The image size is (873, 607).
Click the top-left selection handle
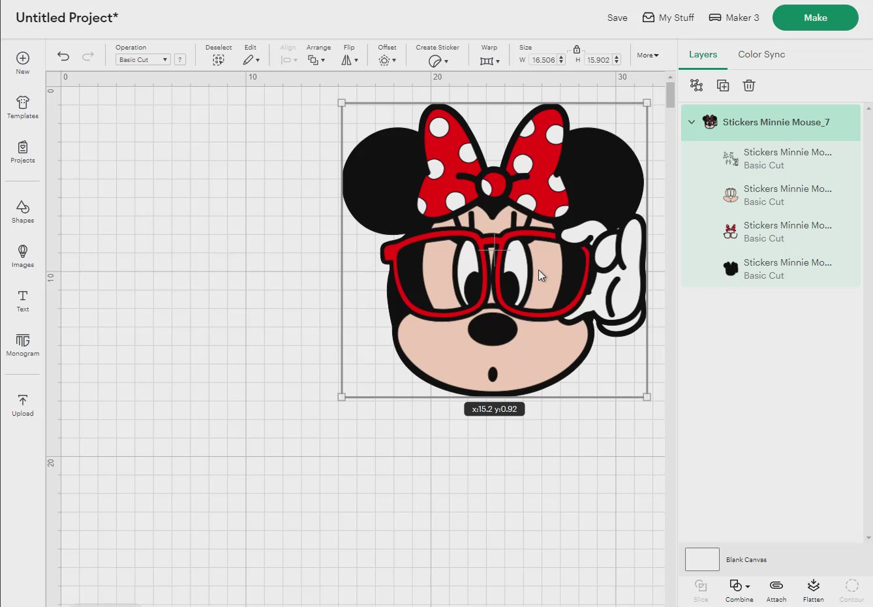(341, 103)
